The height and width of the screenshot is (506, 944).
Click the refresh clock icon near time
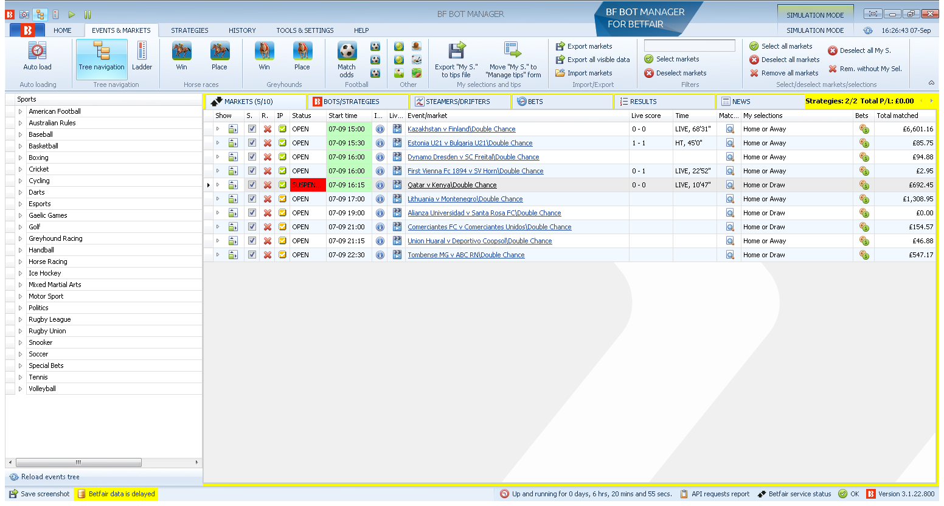[868, 30]
